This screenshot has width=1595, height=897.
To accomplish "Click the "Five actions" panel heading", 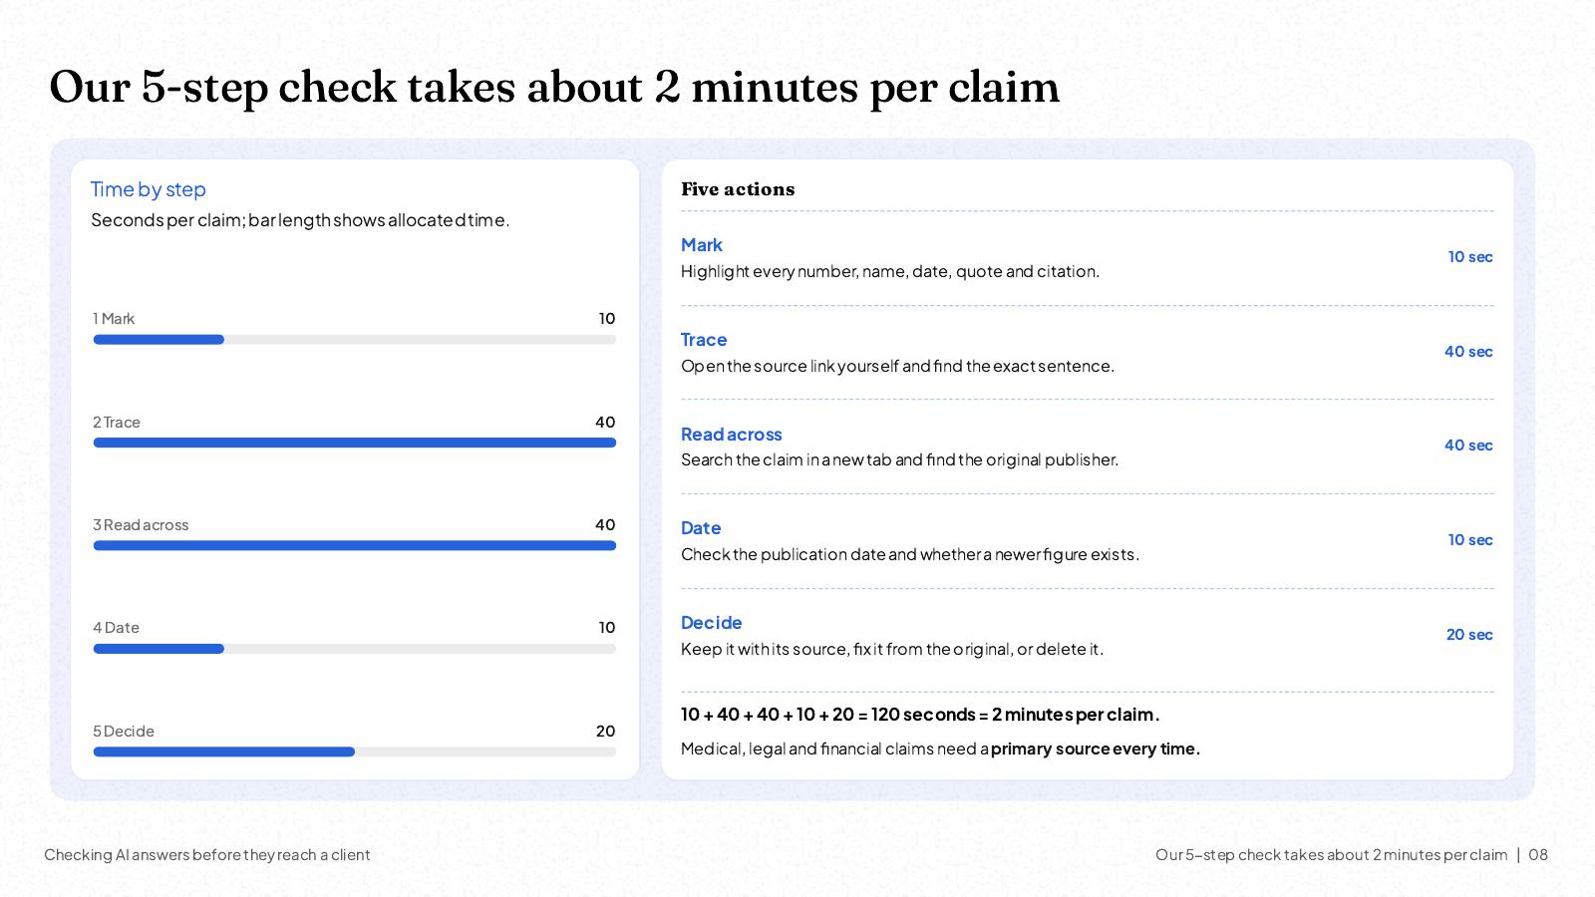I will click(x=738, y=189).
